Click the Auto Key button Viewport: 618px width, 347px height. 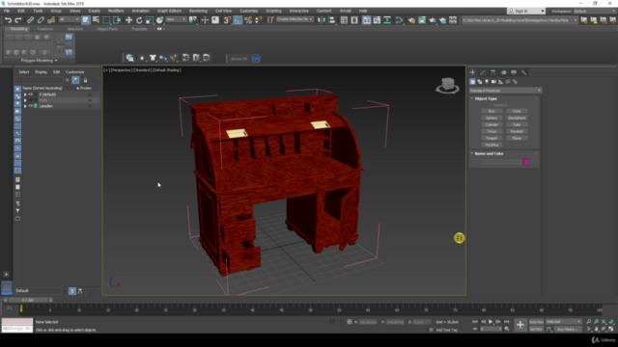click(x=536, y=322)
